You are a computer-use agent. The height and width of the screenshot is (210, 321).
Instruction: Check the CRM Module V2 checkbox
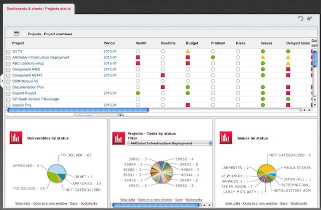(x=8, y=81)
